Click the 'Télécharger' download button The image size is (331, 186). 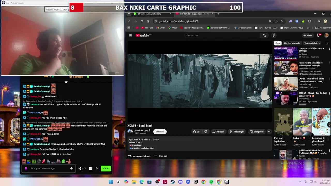click(x=236, y=132)
